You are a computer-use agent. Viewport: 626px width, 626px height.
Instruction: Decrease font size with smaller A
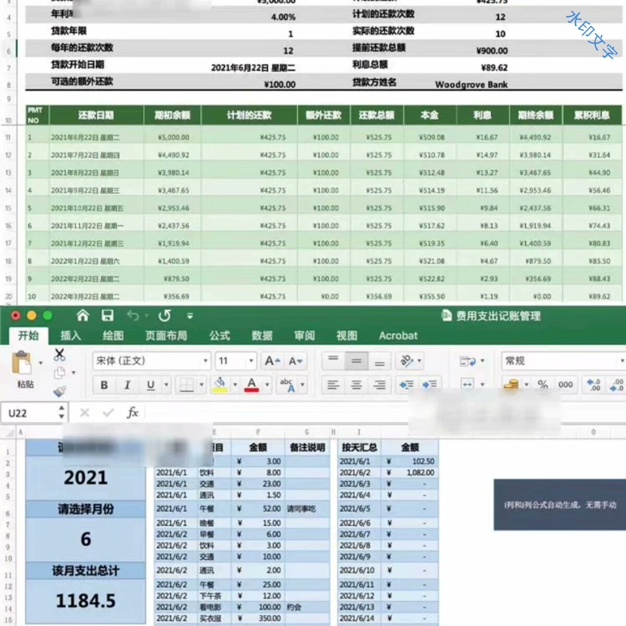click(295, 360)
